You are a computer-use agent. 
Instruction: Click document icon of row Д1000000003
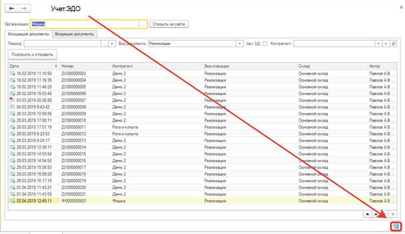(x=12, y=73)
